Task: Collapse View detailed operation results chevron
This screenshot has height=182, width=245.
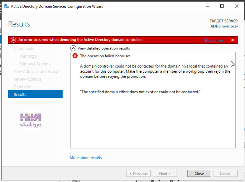Action: [73, 48]
